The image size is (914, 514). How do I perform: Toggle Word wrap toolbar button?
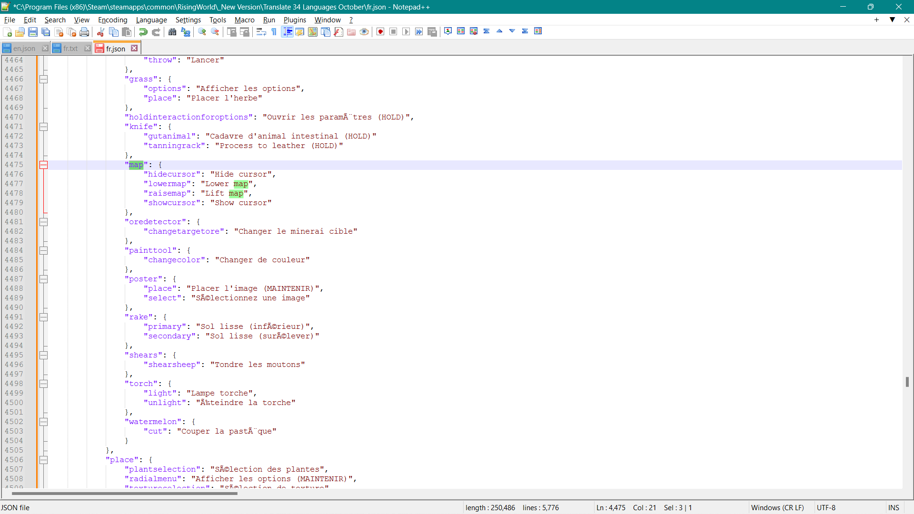261,32
